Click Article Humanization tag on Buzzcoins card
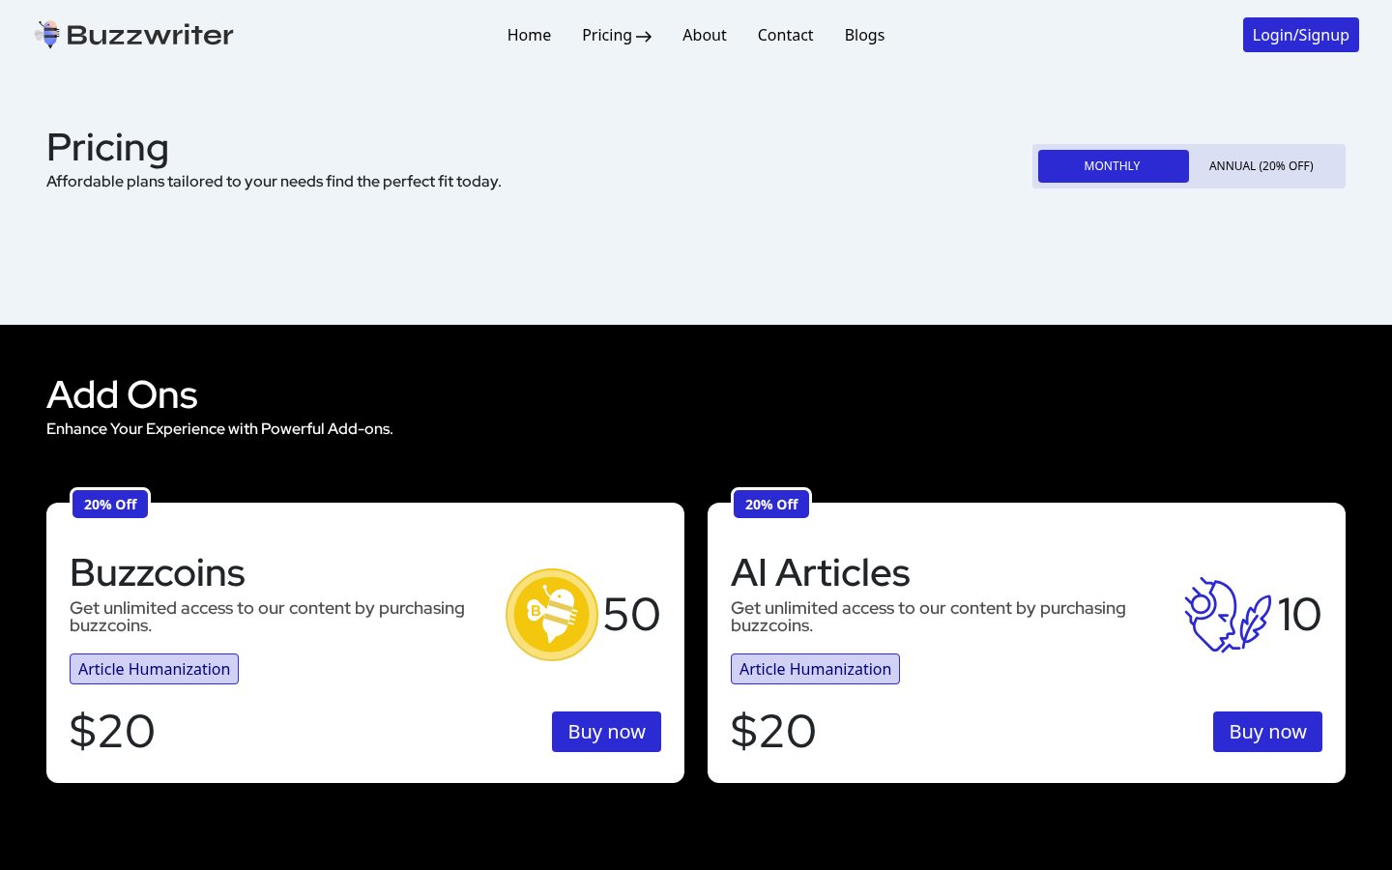The image size is (1392, 870). [154, 669]
